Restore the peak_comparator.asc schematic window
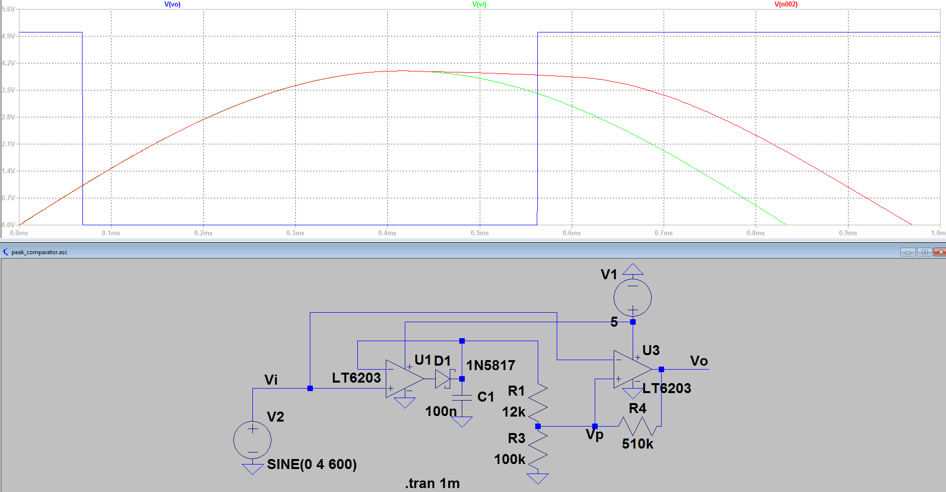Viewport: 946px width, 492px height. pos(925,252)
